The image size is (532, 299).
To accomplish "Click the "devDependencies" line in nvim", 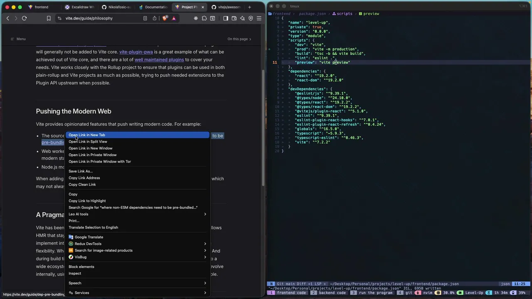I will 310,89.
